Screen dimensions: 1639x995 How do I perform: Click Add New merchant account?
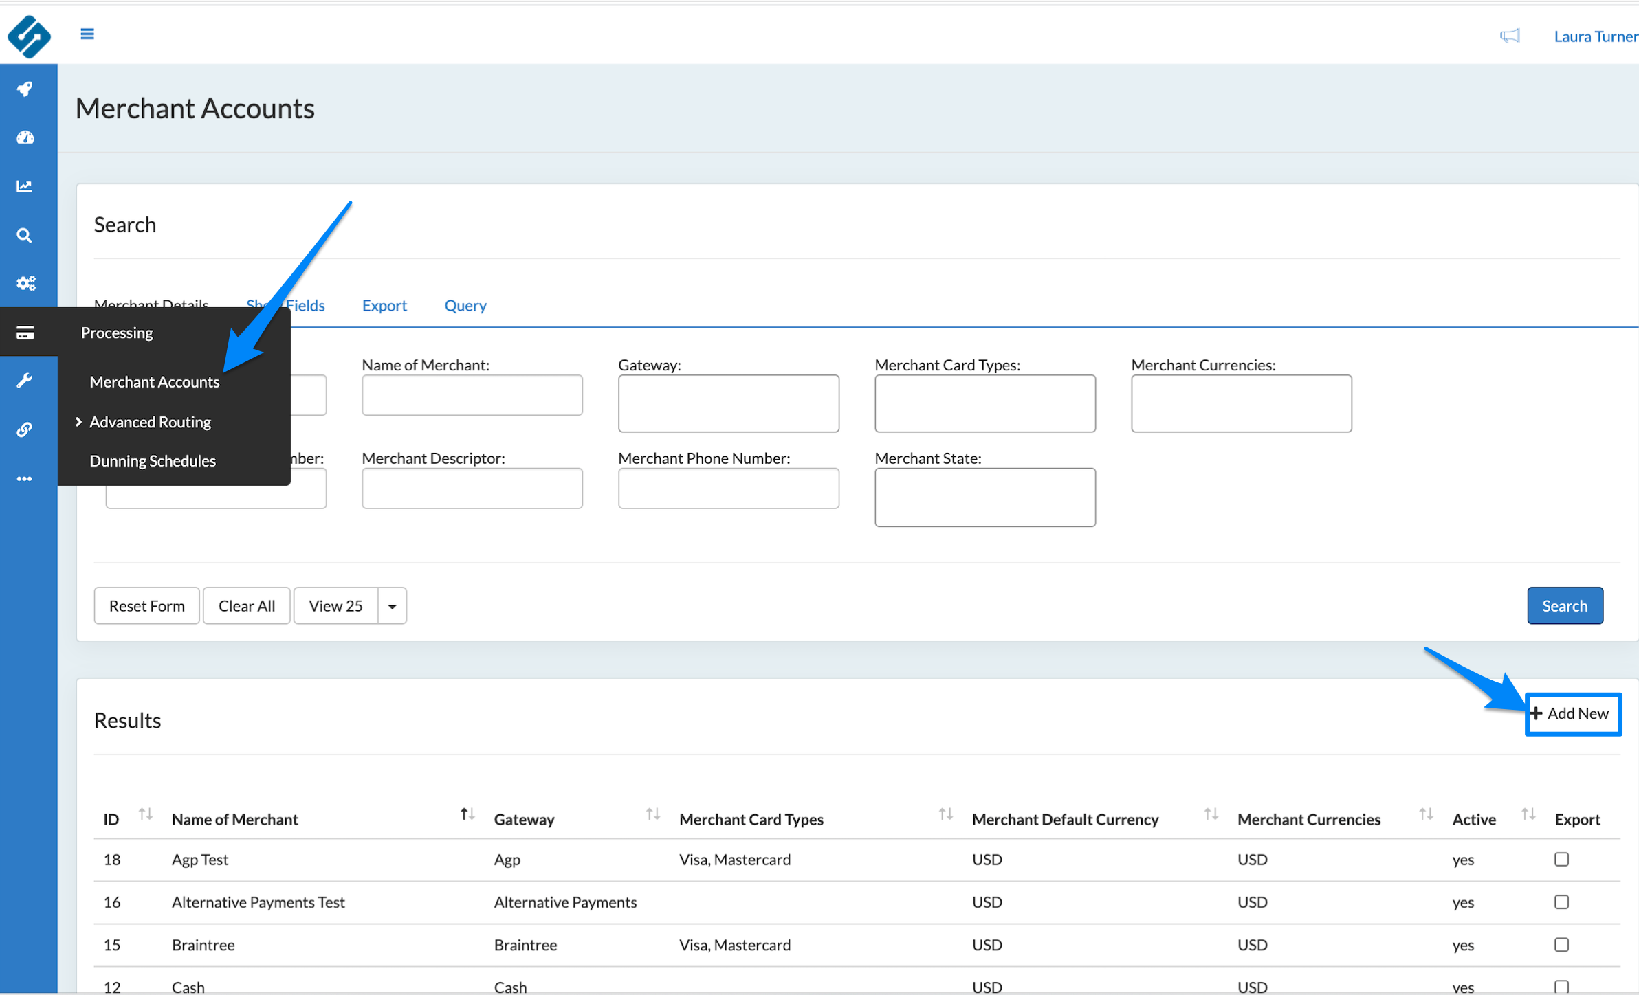coord(1572,713)
